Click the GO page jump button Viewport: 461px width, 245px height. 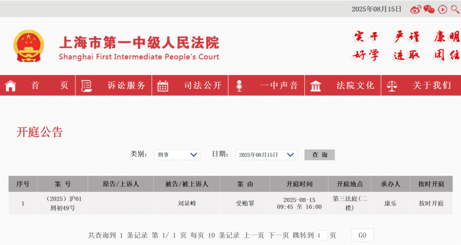coord(362,235)
